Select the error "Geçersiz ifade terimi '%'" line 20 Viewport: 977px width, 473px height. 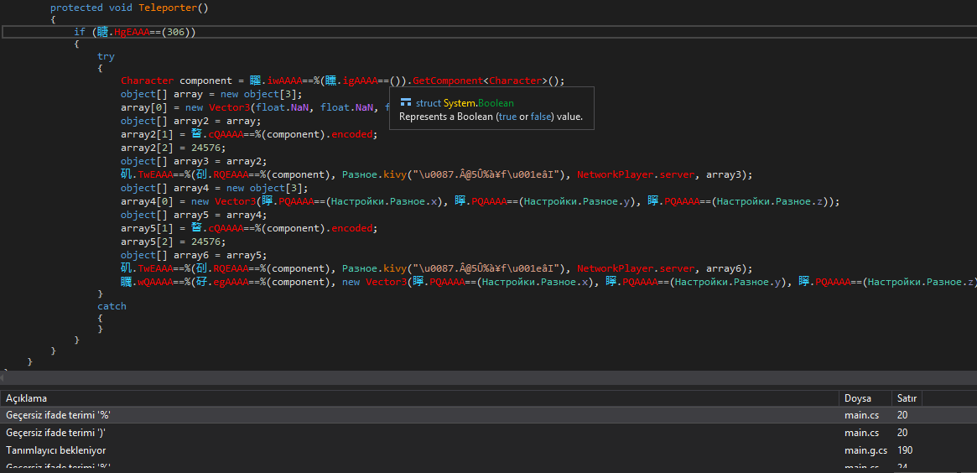click(x=488, y=415)
